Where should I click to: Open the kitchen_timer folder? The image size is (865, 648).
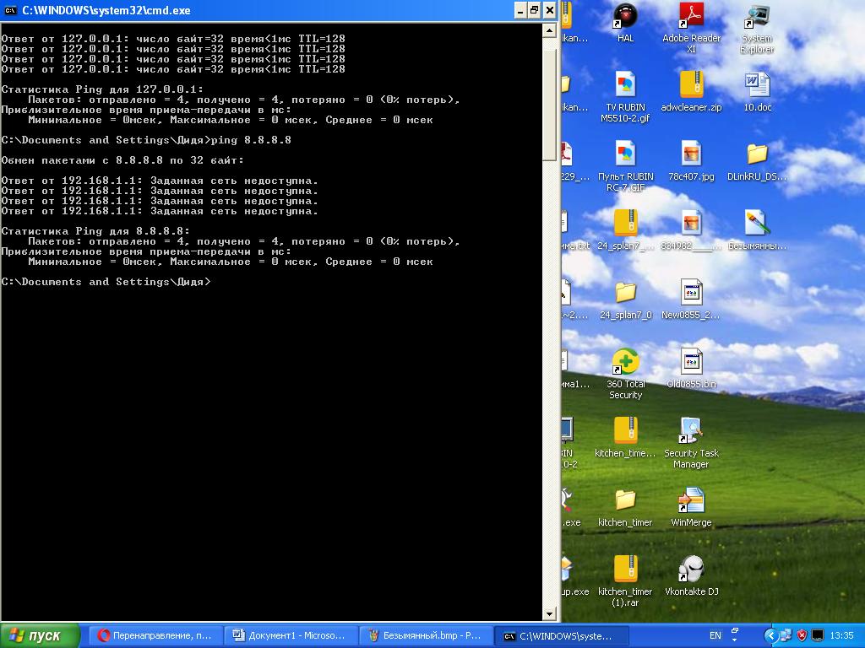click(625, 500)
